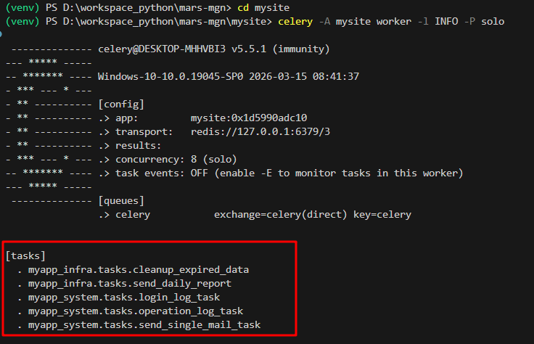Viewport: 534px width, 344px height.
Task: Click the cleanup_expired_data task line
Action: click(138, 269)
